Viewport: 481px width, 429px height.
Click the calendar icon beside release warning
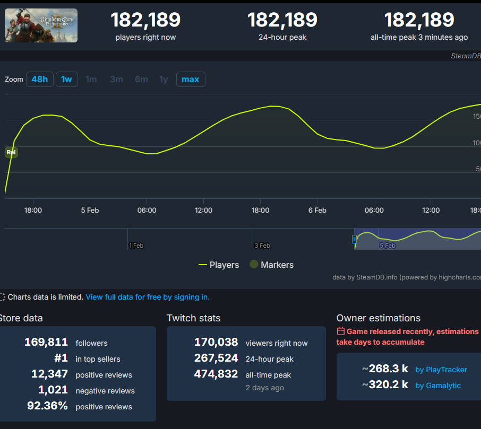pos(340,331)
